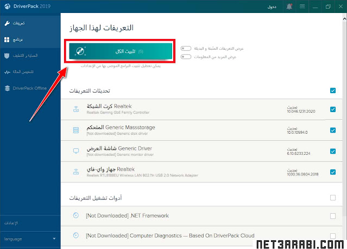Click the shield protection icon in sidebar

[x=7, y=56]
